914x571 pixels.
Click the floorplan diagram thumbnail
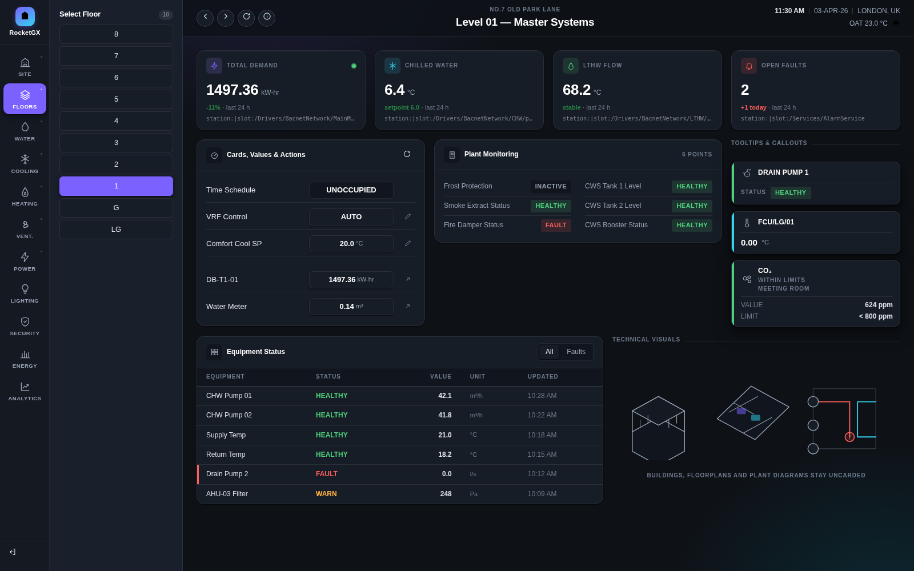point(753,412)
